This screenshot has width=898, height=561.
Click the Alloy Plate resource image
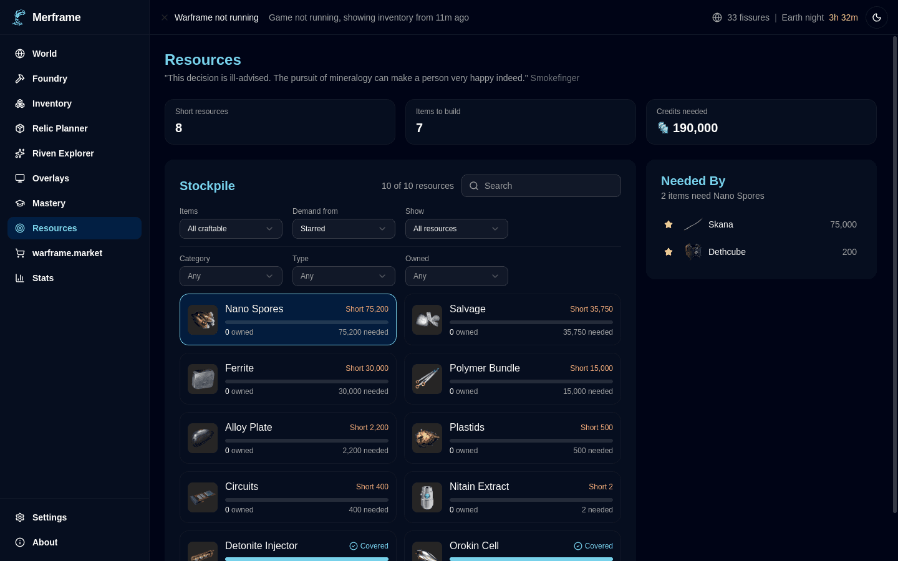[x=203, y=438]
